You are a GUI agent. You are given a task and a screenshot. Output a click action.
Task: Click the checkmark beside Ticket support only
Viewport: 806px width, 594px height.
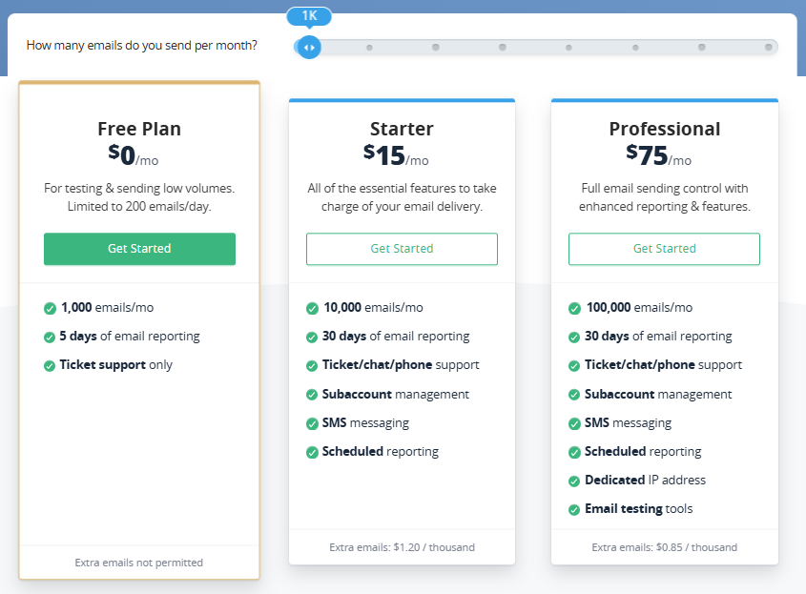(50, 366)
